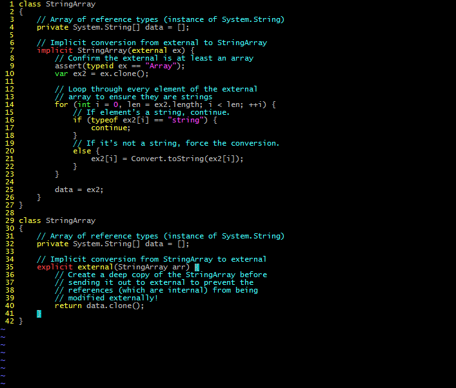Screen dimensions: 456x388
Task: Click 'external(StringArray arr)' on line 35
Action: coord(134,267)
